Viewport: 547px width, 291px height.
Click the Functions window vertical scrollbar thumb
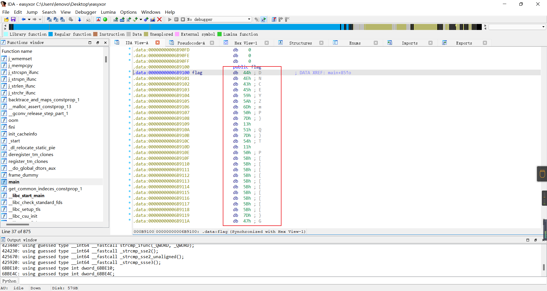(x=106, y=59)
